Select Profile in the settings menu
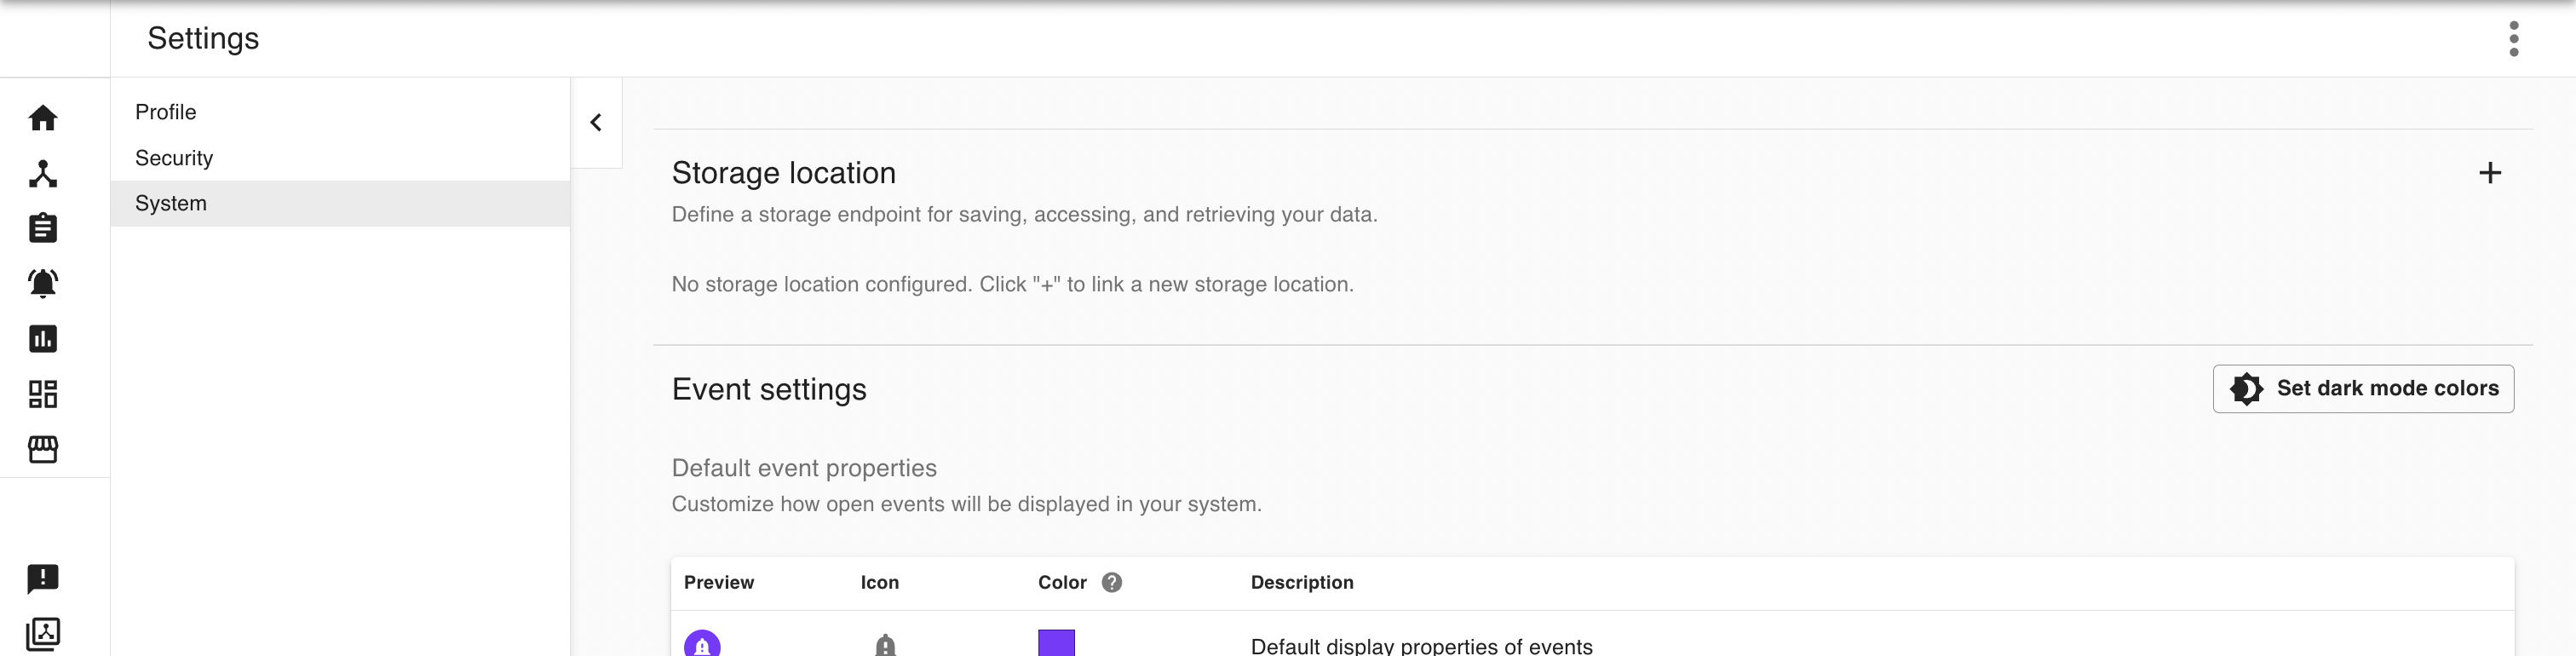Image resolution: width=2576 pixels, height=656 pixels. pyautogui.click(x=166, y=112)
